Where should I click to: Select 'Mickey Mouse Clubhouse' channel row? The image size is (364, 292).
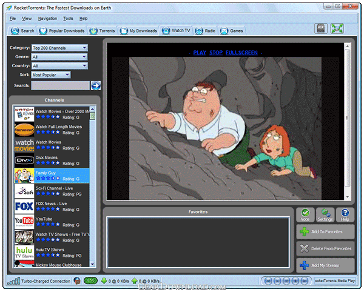(x=52, y=264)
